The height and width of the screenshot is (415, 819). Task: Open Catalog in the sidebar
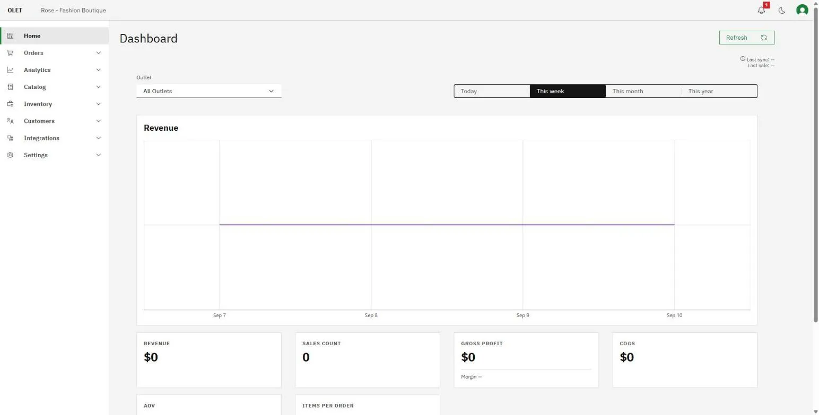pyautogui.click(x=55, y=87)
